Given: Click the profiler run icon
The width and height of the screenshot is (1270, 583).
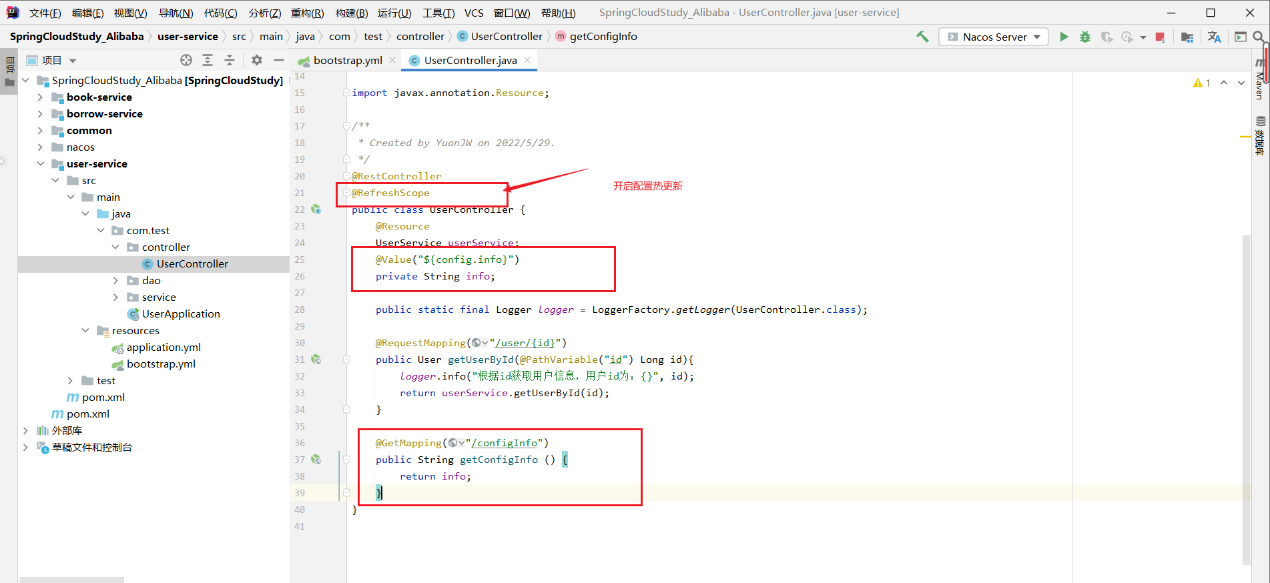Looking at the screenshot, I should (1127, 37).
